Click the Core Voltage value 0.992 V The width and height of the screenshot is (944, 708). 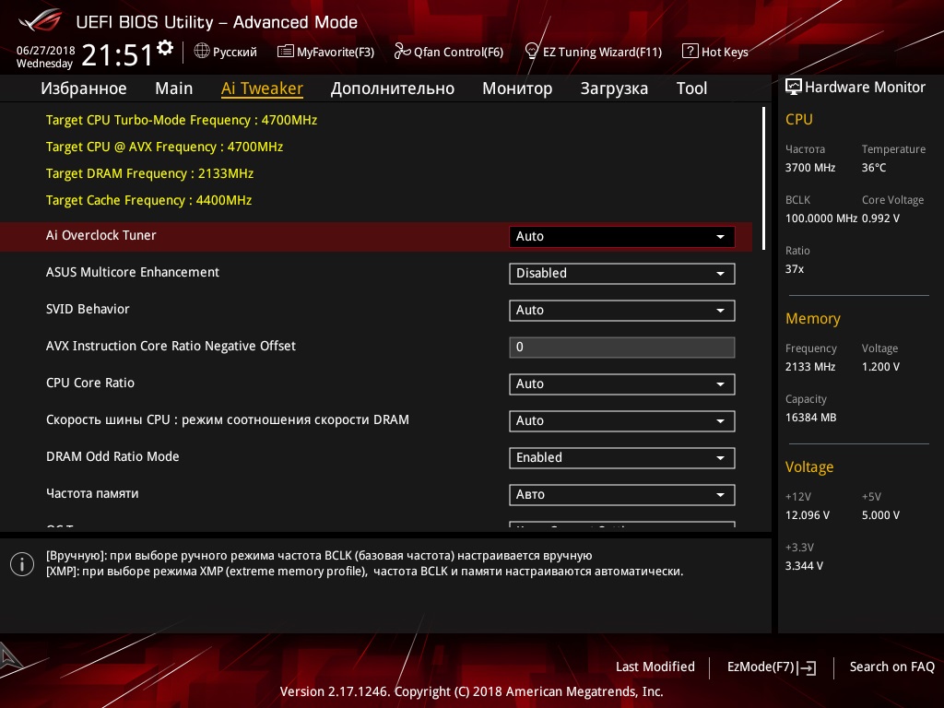point(880,218)
